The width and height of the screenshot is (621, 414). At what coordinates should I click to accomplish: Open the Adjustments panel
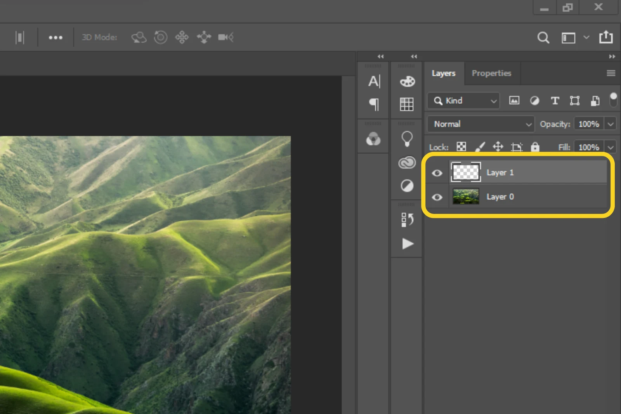(406, 186)
